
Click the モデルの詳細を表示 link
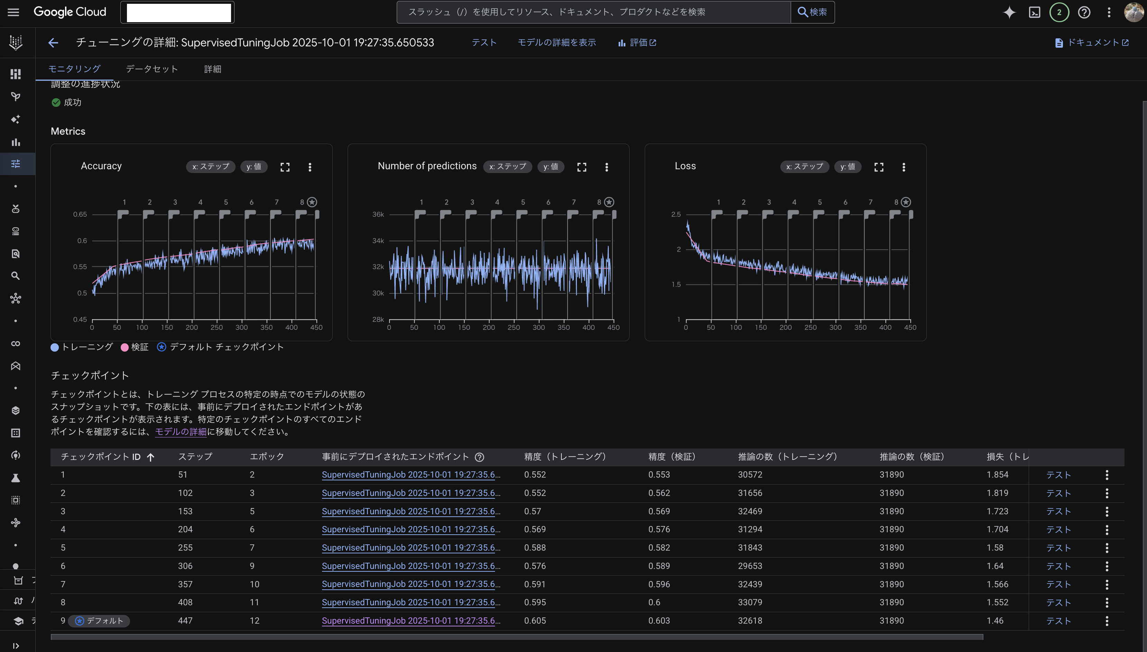click(556, 43)
